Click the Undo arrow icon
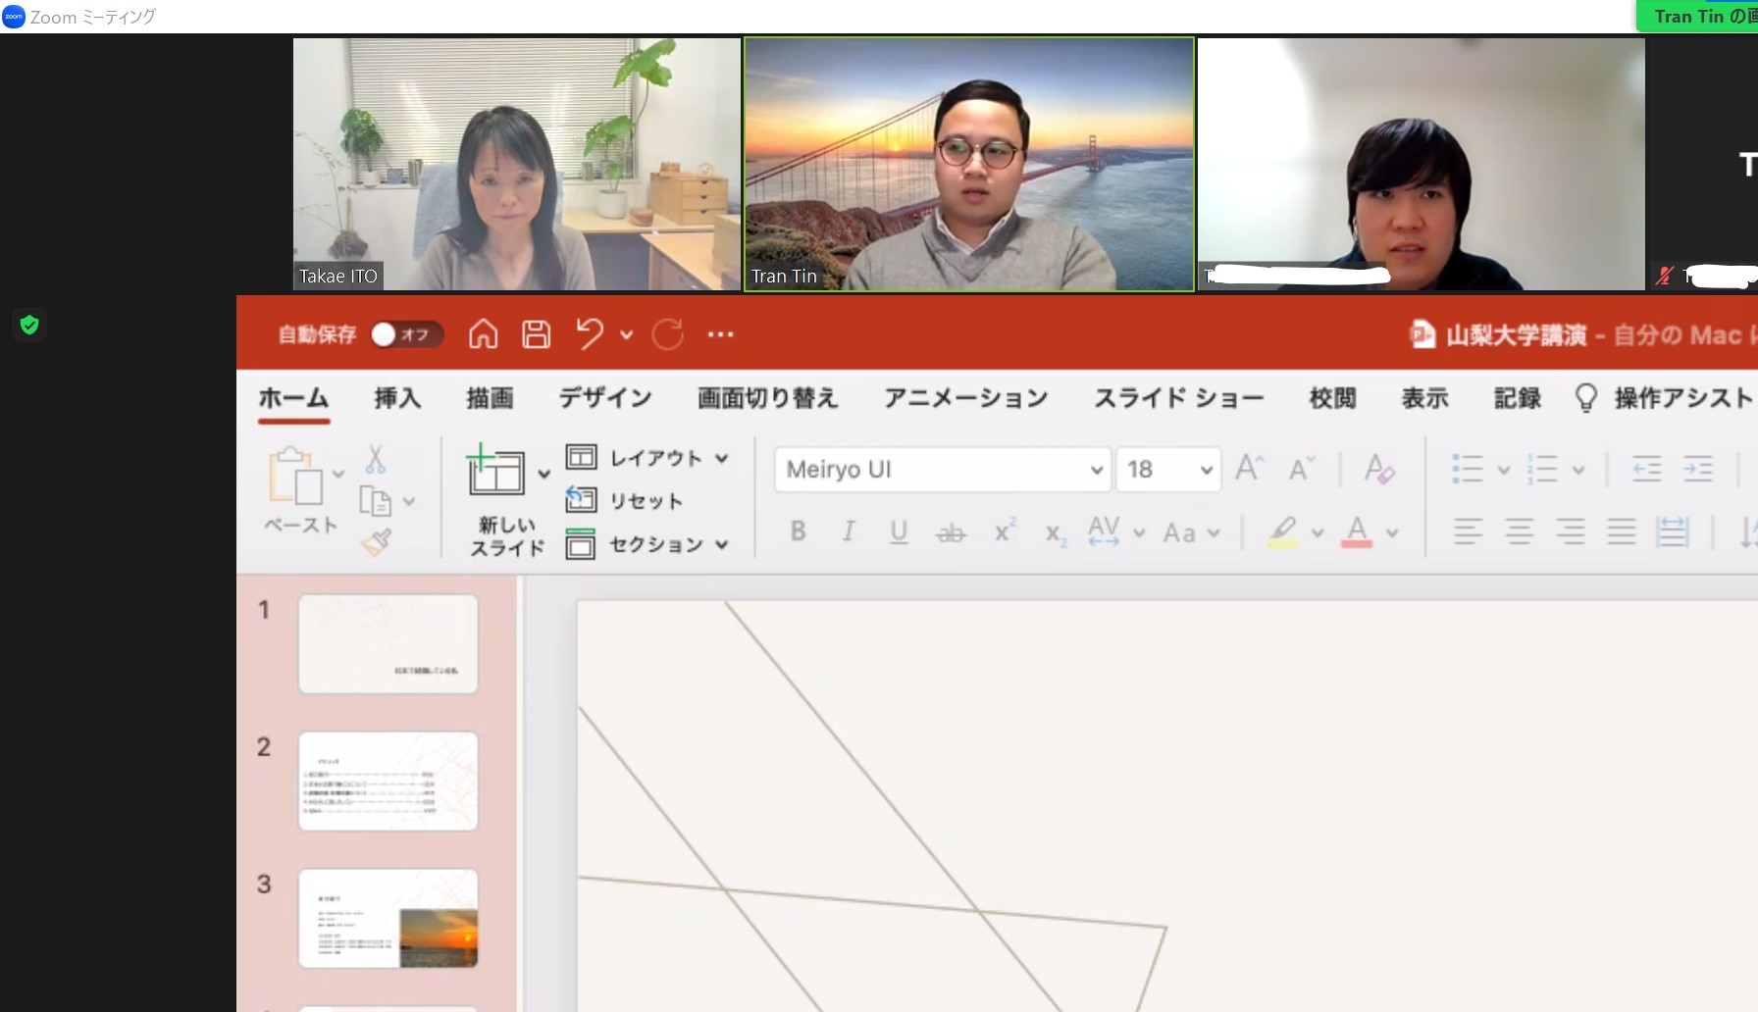This screenshot has width=1758, height=1012. tap(590, 334)
